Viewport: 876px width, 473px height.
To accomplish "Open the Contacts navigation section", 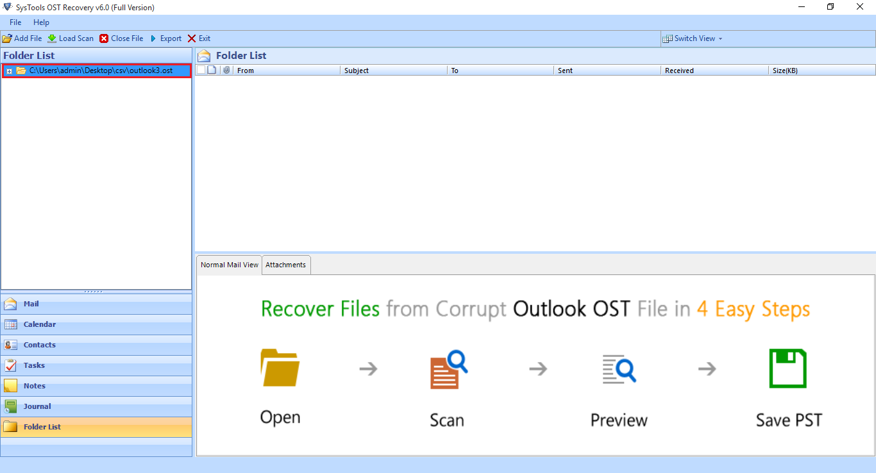I will point(96,345).
